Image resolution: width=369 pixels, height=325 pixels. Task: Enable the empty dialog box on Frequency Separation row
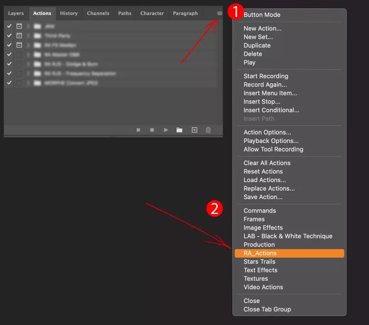coord(19,73)
